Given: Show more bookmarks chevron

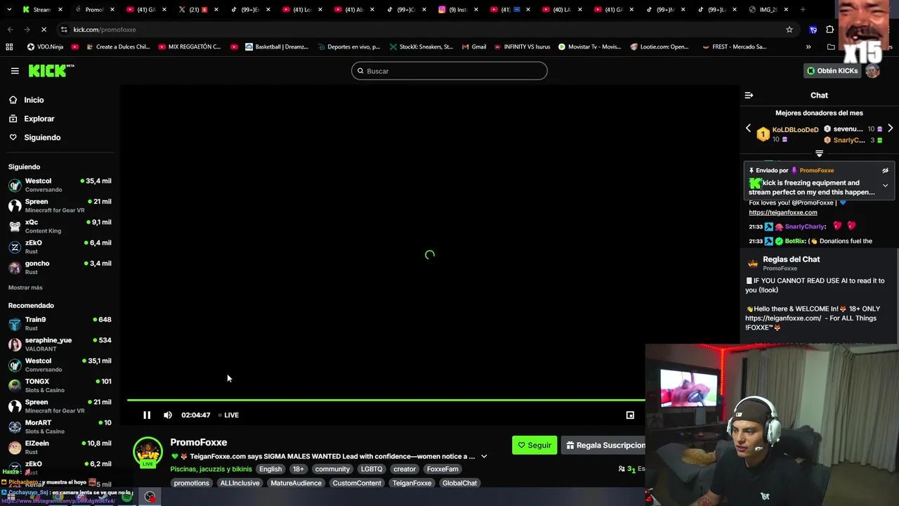Looking at the screenshot, I should tap(808, 47).
